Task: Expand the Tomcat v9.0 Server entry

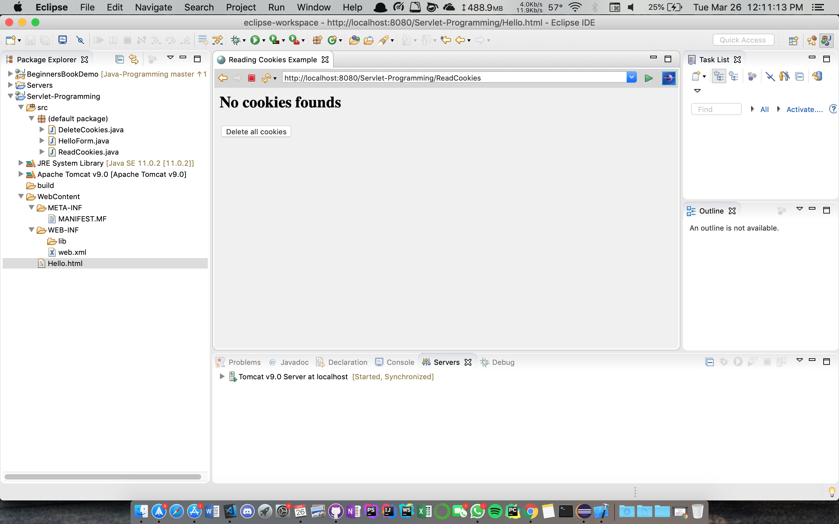Action: tap(222, 376)
